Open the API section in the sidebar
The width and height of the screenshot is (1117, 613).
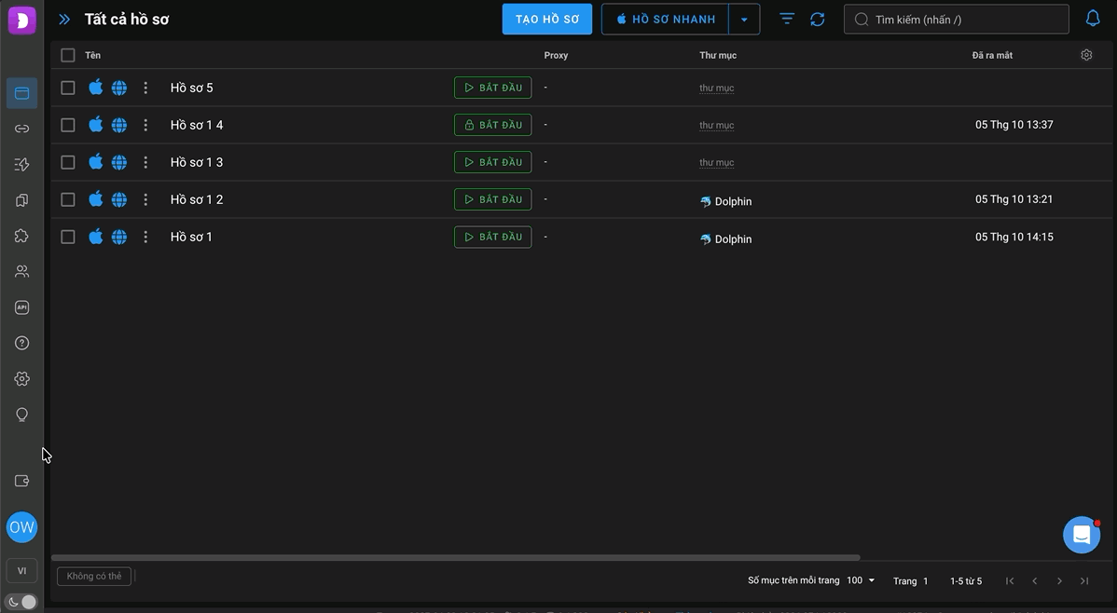coord(21,307)
